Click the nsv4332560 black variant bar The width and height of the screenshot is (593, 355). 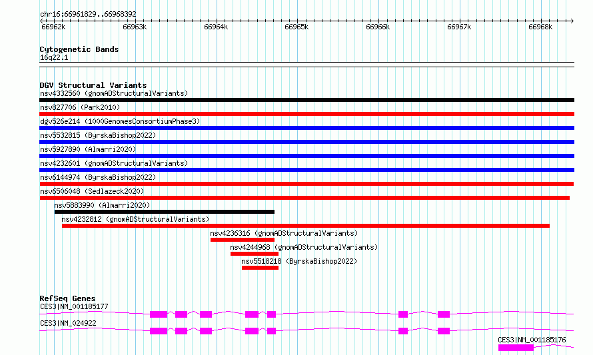pyautogui.click(x=306, y=100)
